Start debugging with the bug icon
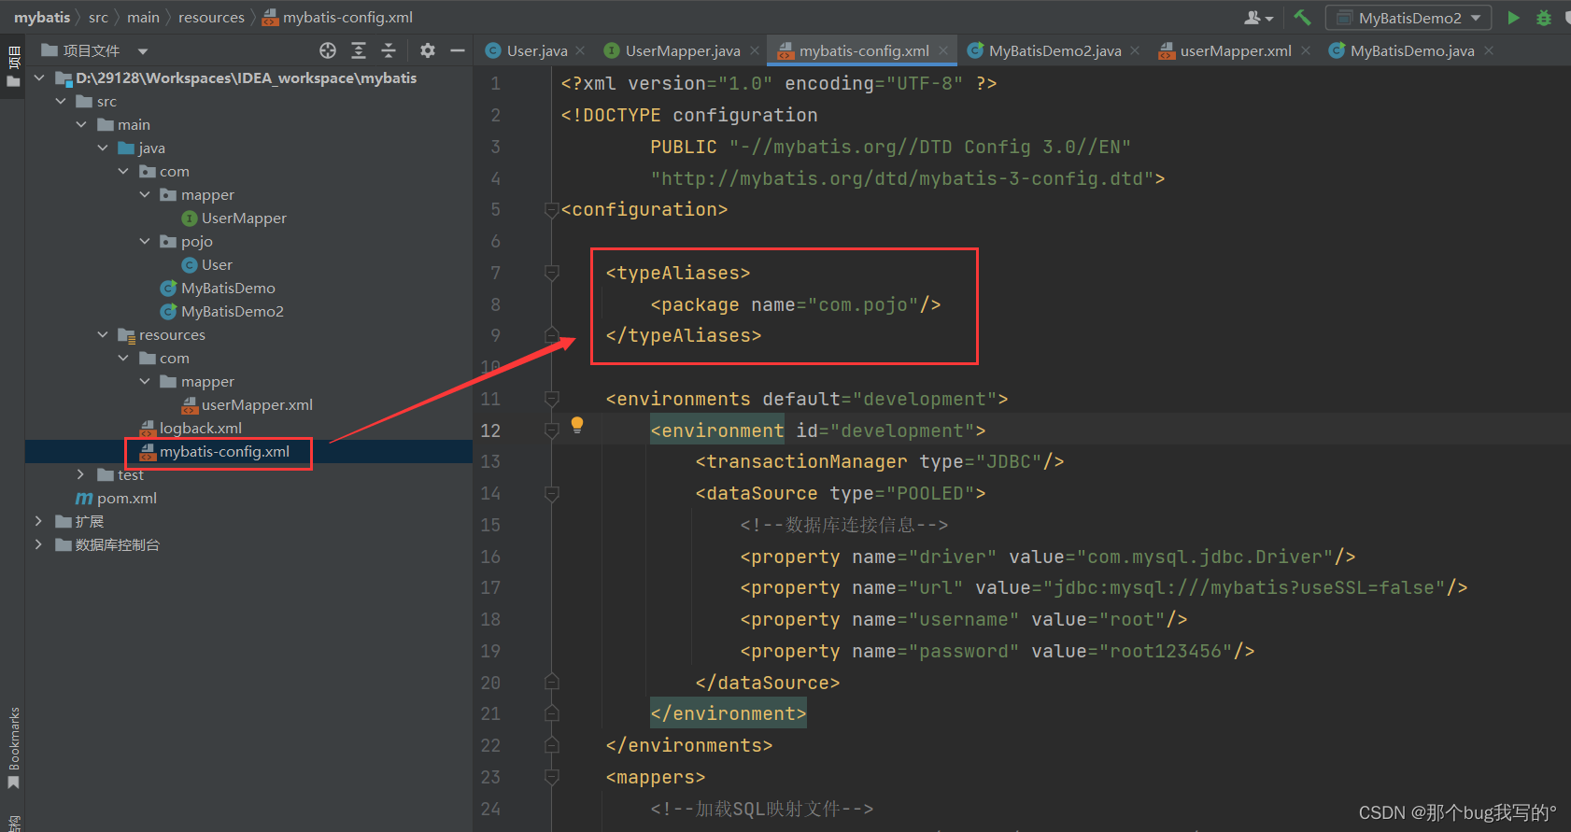This screenshot has width=1571, height=832. 1544,17
